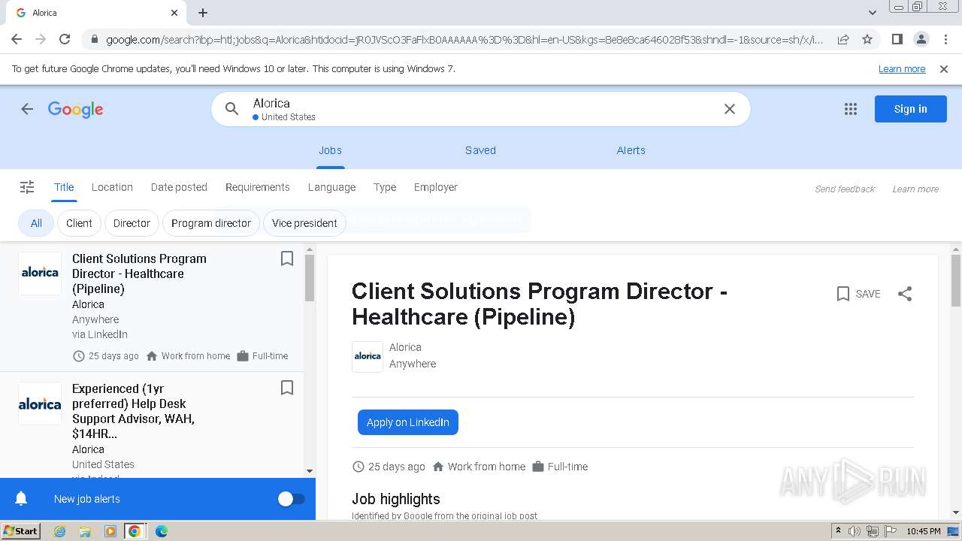
Task: Open Chrome tab search dropdown arrow
Action: coord(873,13)
